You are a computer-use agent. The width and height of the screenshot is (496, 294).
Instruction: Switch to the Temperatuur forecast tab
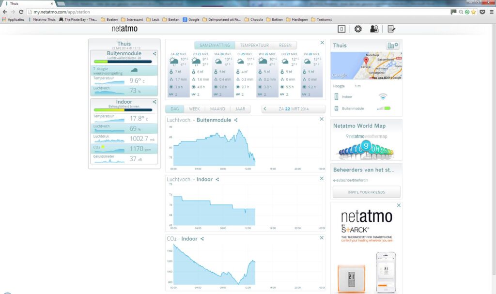pyautogui.click(x=254, y=45)
